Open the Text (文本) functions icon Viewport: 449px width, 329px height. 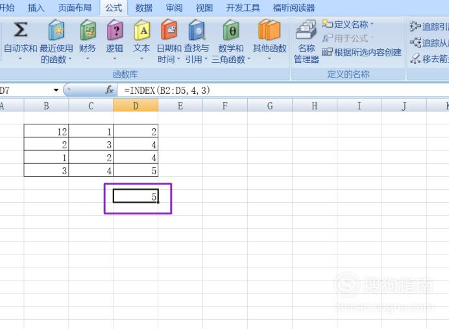pyautogui.click(x=141, y=30)
